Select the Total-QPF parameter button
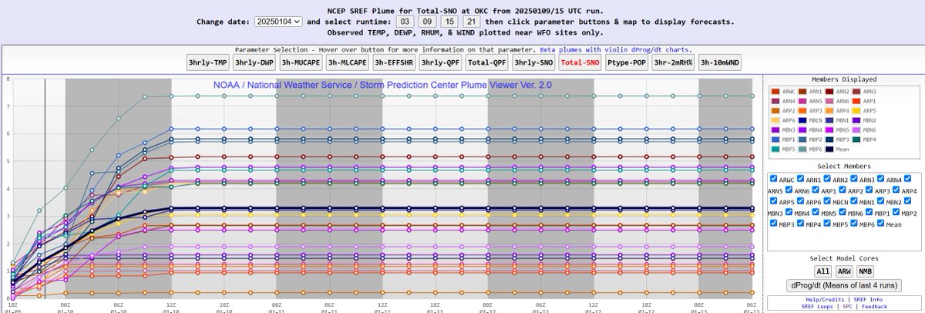The image size is (925, 313). click(x=486, y=63)
